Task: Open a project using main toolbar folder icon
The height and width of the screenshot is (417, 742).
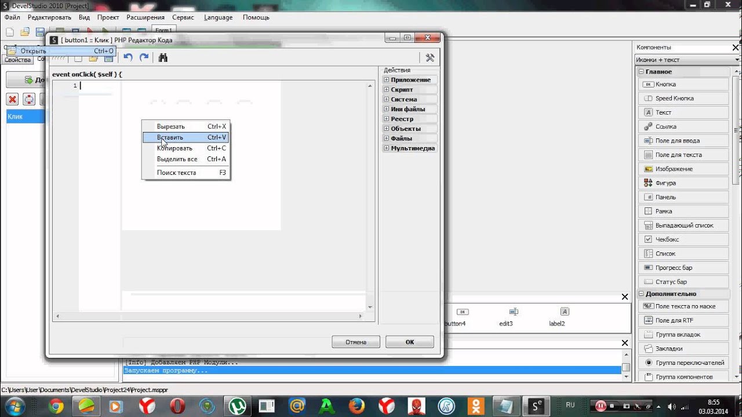Action: 25,31
